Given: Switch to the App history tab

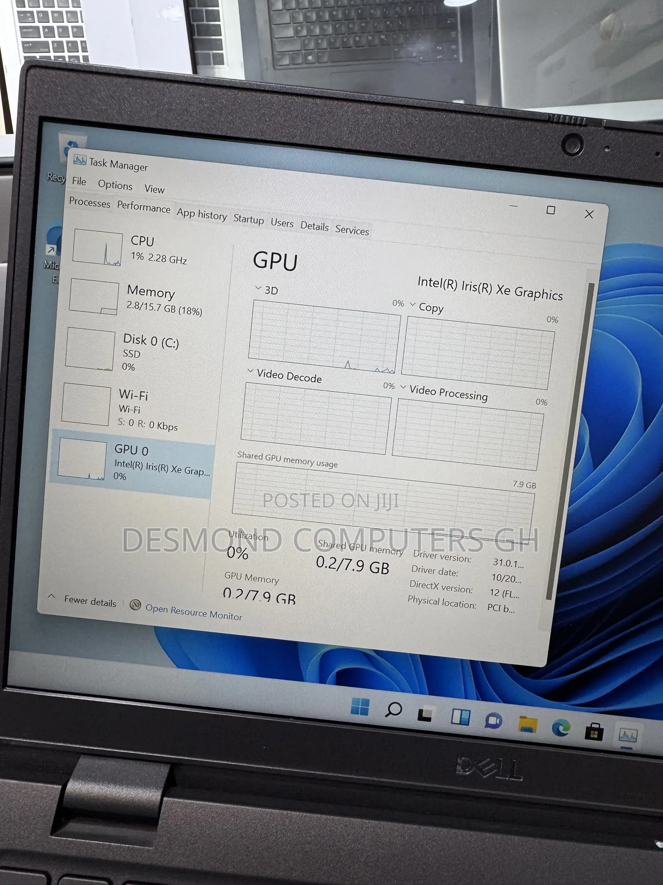Looking at the screenshot, I should pos(202,214).
